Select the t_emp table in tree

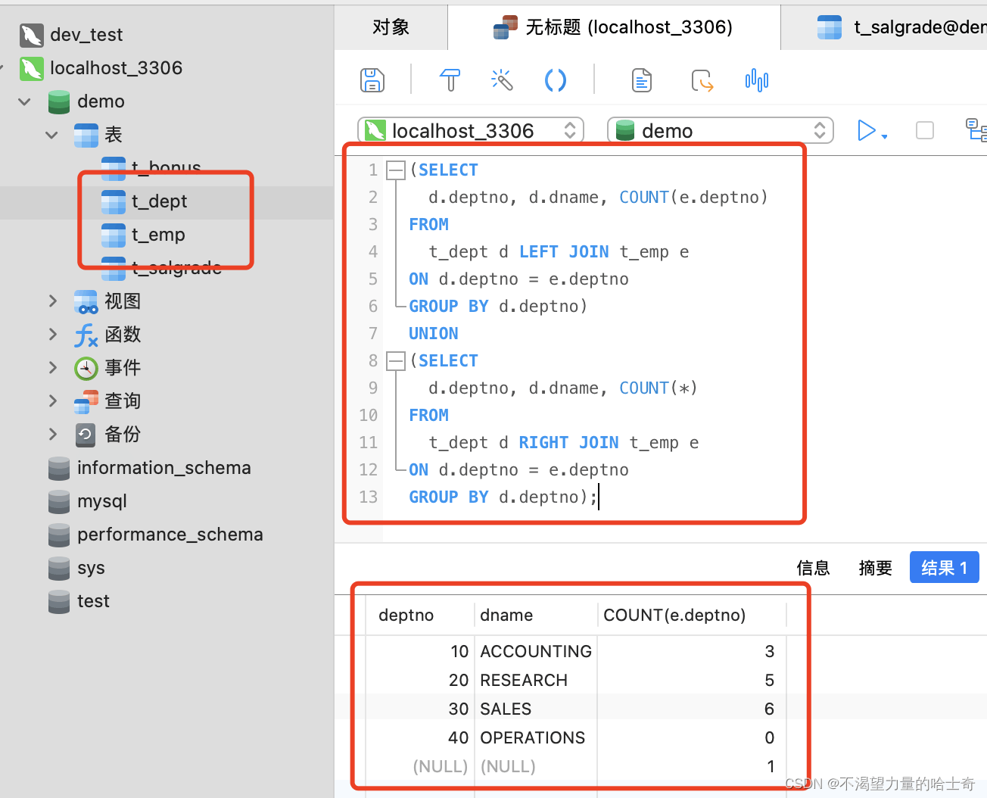(158, 235)
